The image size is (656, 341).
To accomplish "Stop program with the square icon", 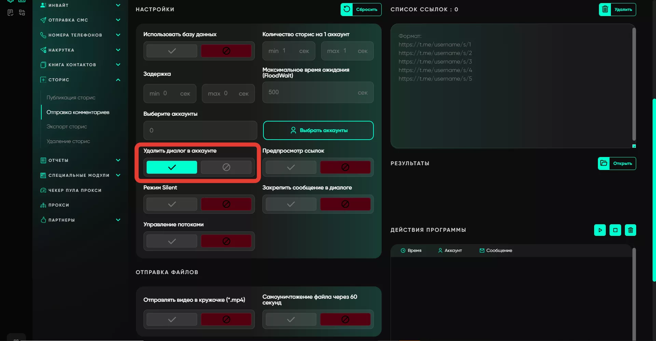I will point(615,230).
